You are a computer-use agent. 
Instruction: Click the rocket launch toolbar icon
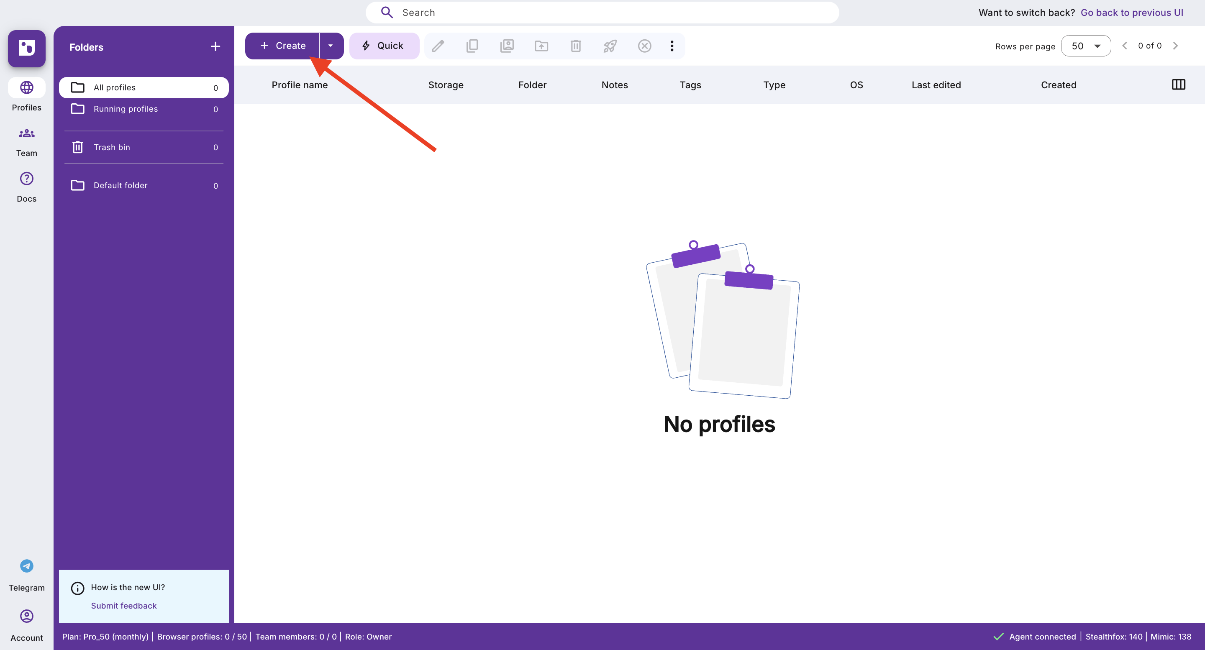click(x=610, y=46)
